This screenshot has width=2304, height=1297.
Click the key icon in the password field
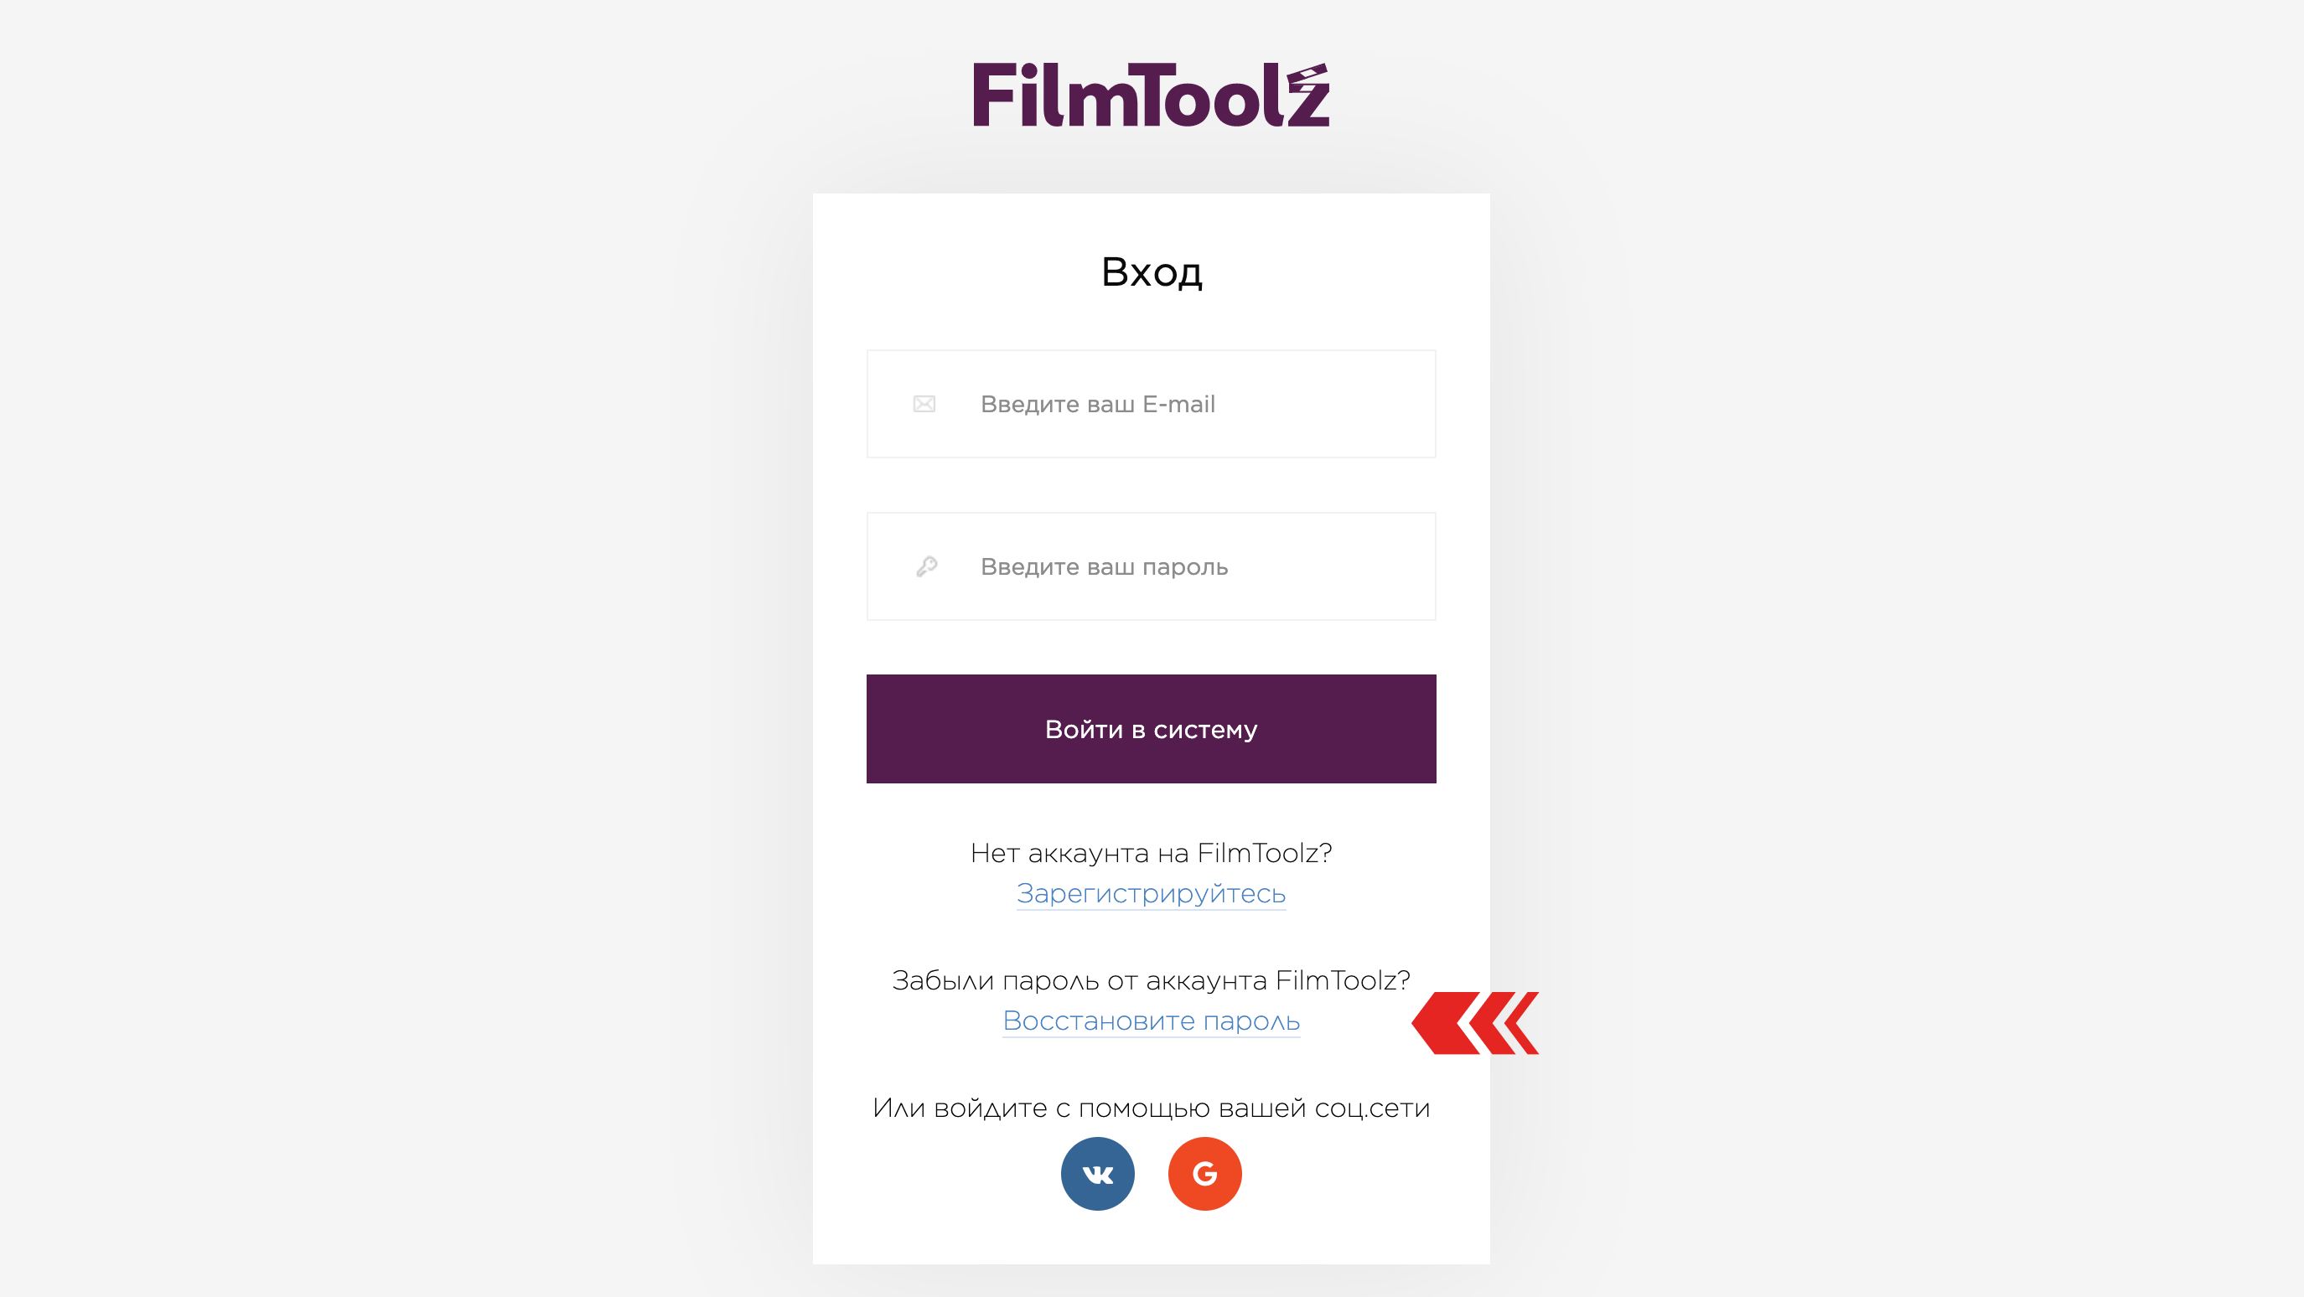[927, 566]
